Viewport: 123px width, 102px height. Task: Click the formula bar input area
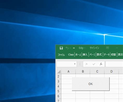coord(114,64)
